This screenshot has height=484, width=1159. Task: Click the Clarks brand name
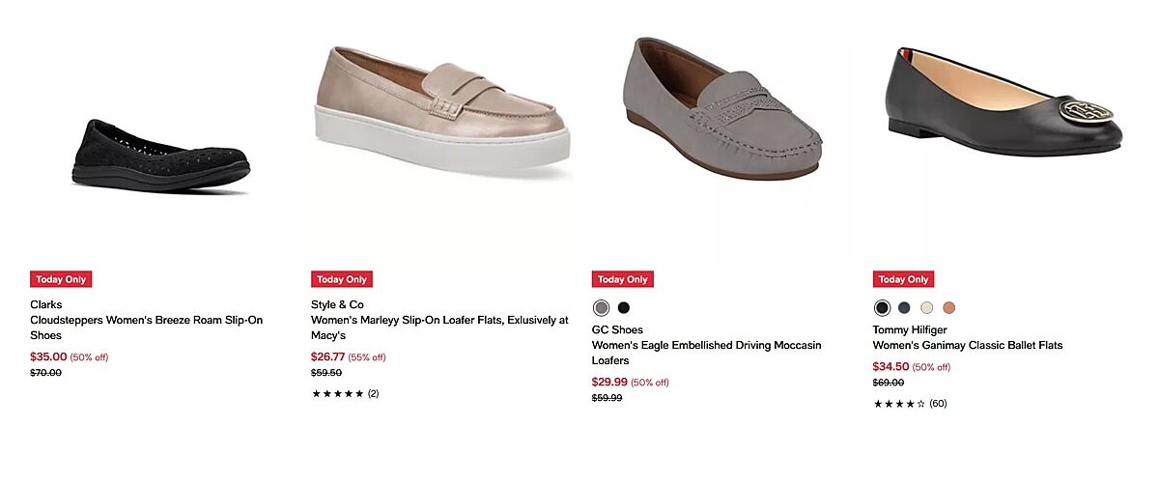(x=46, y=304)
